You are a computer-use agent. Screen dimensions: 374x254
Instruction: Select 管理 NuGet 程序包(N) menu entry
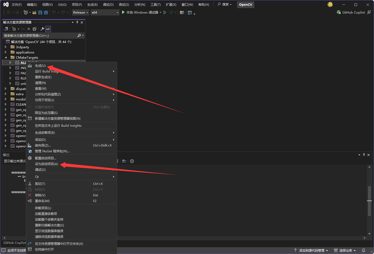(71, 151)
